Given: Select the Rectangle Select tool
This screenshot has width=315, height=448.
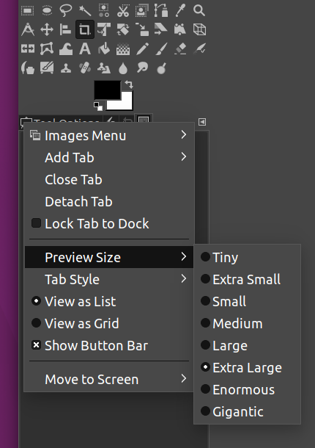Looking at the screenshot, I should (x=28, y=10).
